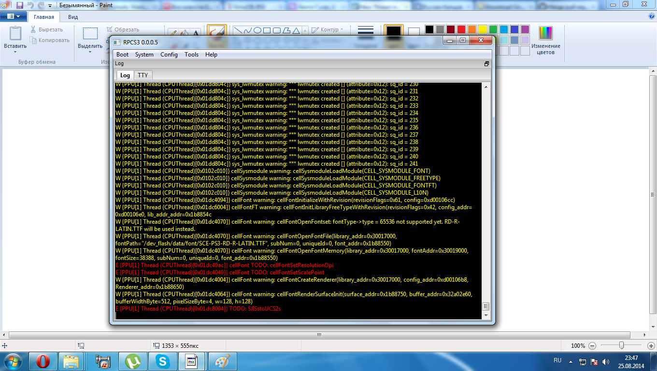Switch to the TTY tab

(x=143, y=75)
